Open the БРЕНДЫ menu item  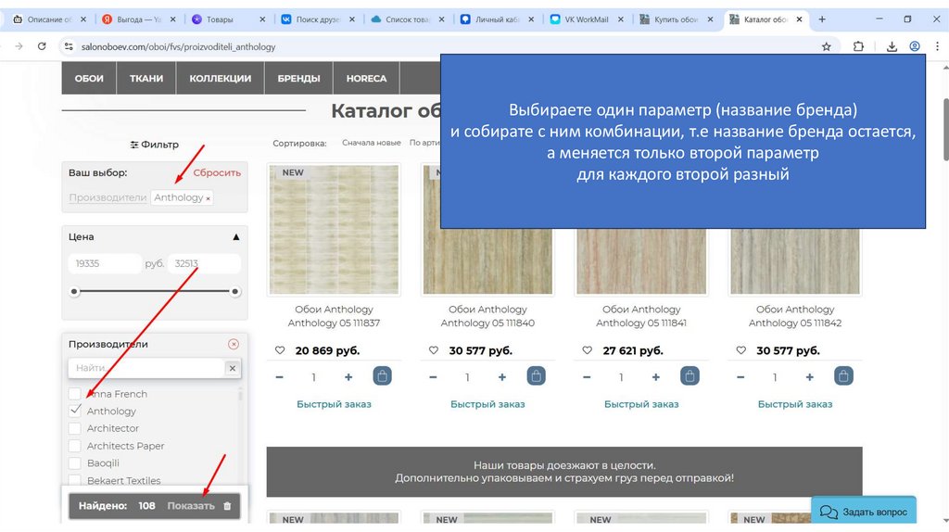pyautogui.click(x=299, y=78)
